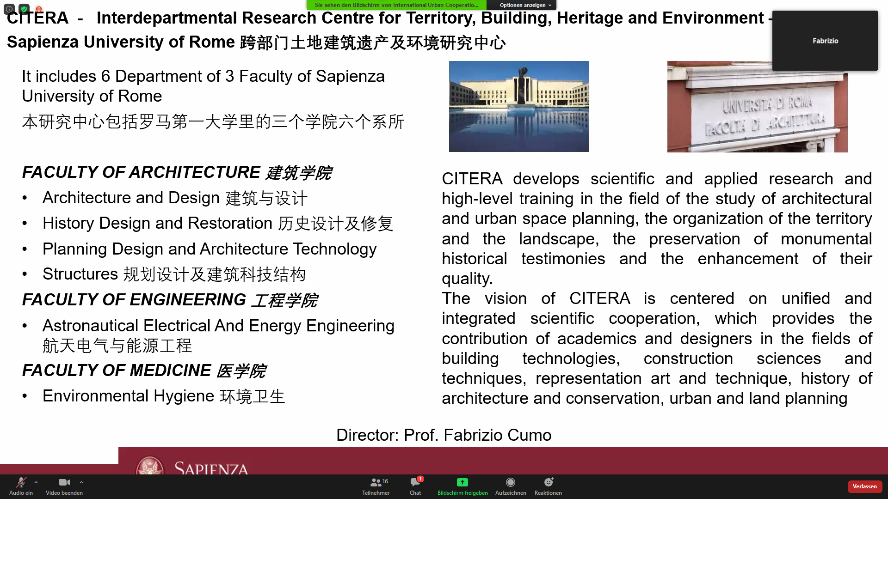Open the Teilnehmer participants panel
The width and height of the screenshot is (888, 583).
click(376, 486)
